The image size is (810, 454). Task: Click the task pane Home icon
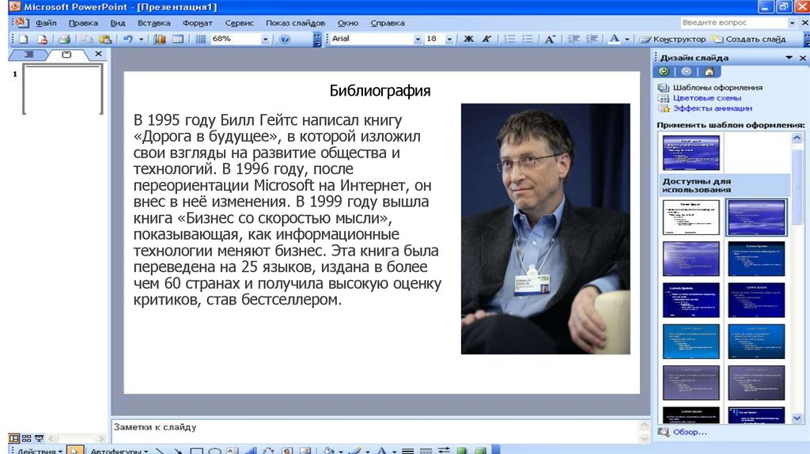pos(710,72)
